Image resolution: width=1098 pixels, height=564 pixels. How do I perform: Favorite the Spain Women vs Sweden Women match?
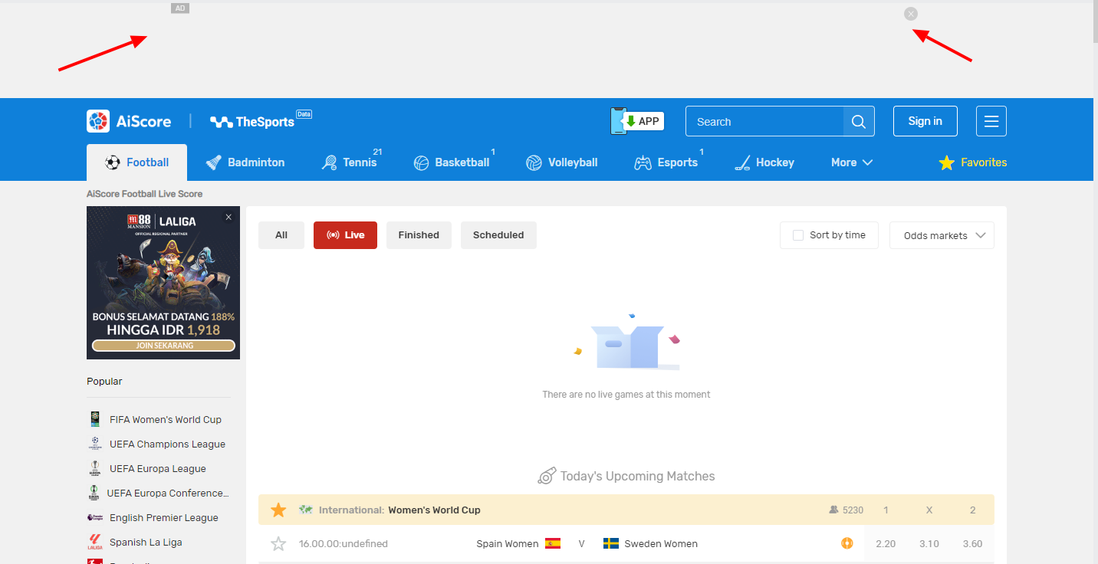pos(278,544)
